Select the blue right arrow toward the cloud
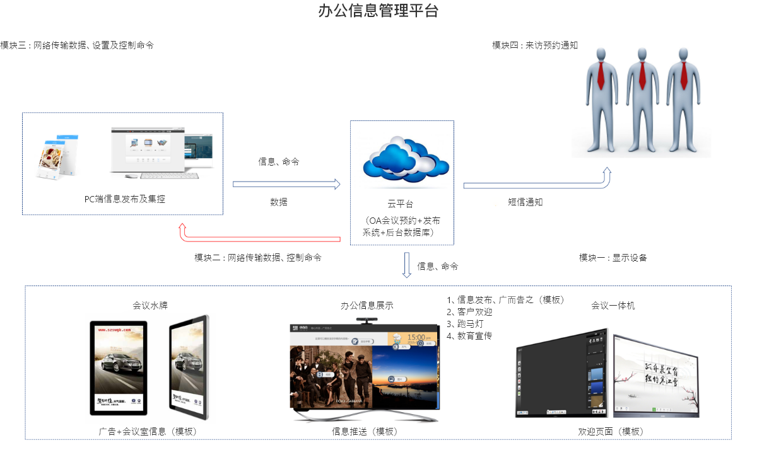 [286, 184]
